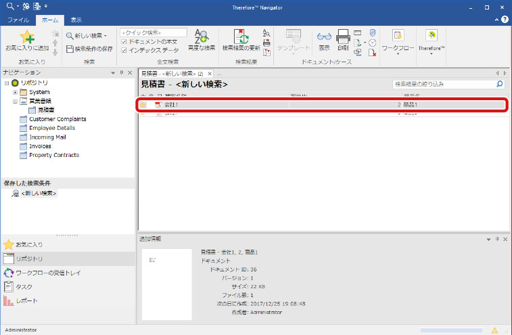Screen dimensions: 512x335
Task: Expand the System folder tree node
Action: pyautogui.click(x=15, y=92)
